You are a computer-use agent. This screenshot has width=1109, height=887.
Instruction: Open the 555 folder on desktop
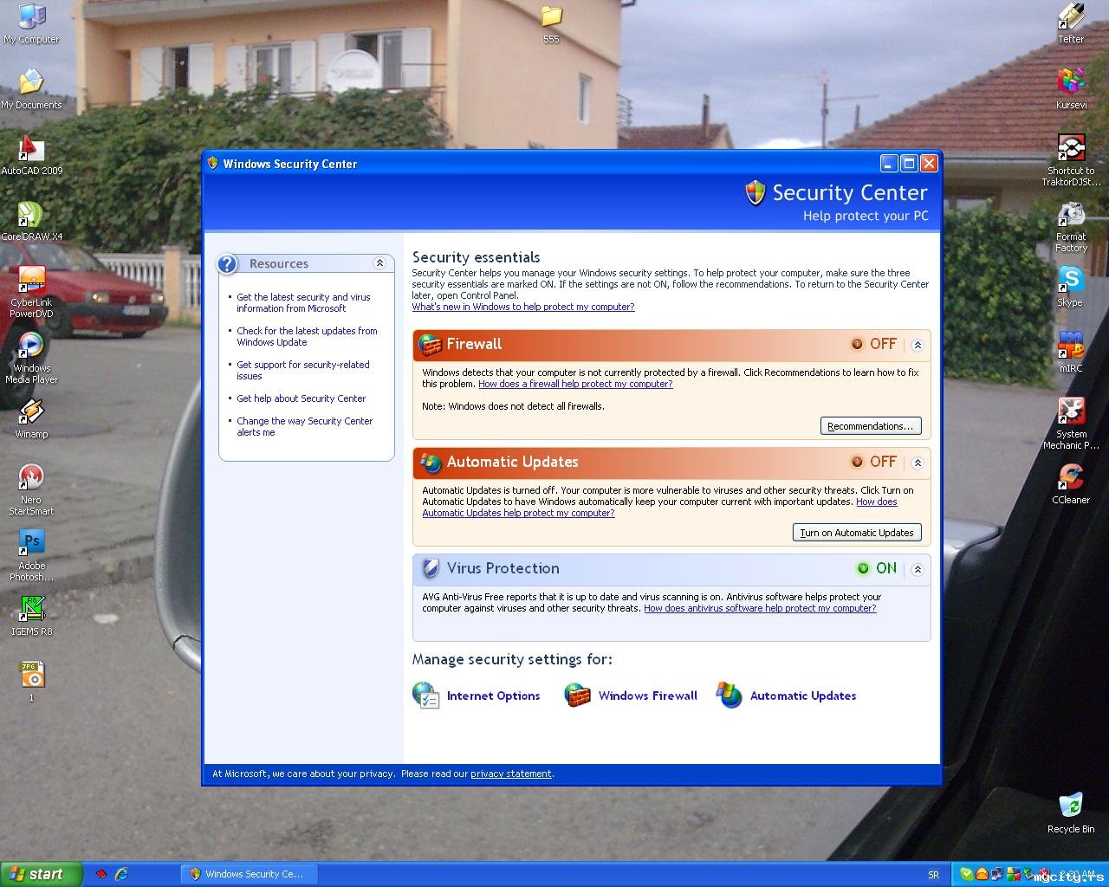click(551, 23)
